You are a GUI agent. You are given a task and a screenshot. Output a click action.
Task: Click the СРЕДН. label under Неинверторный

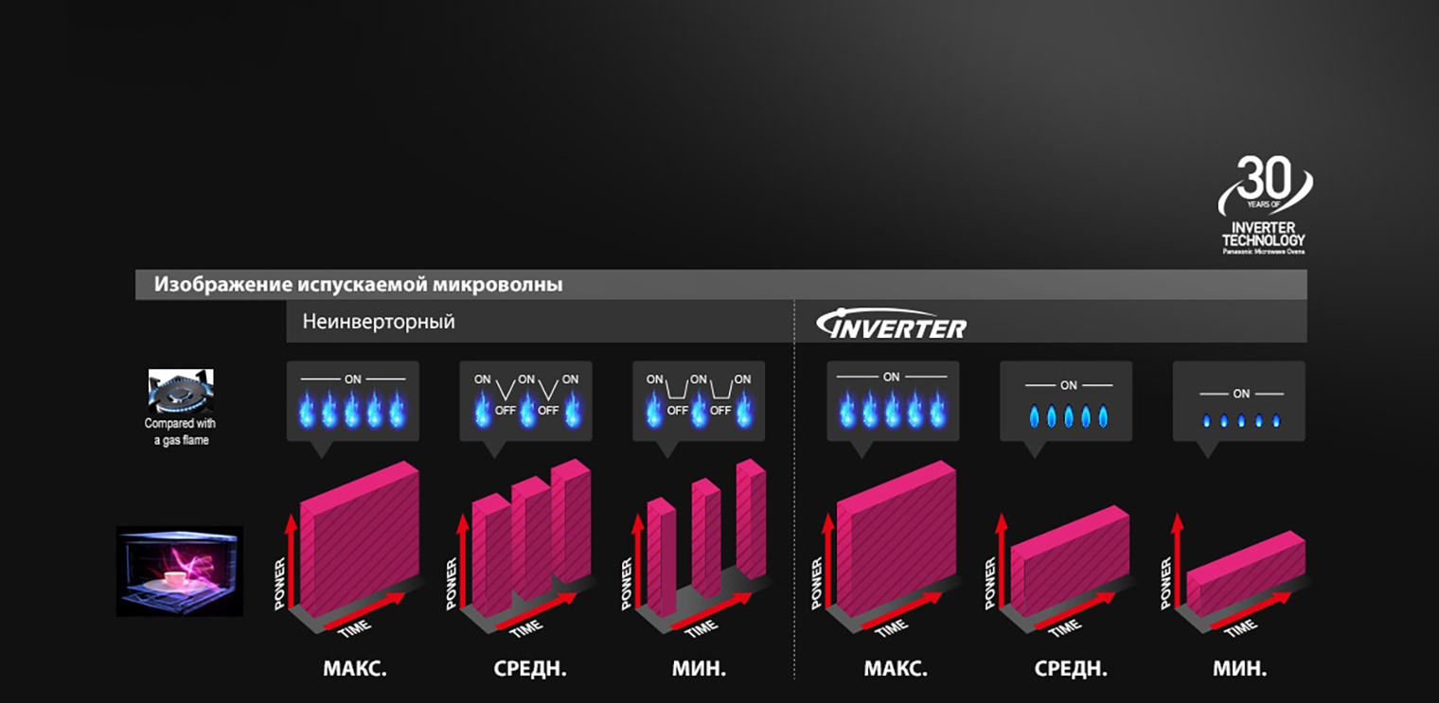pos(530,669)
